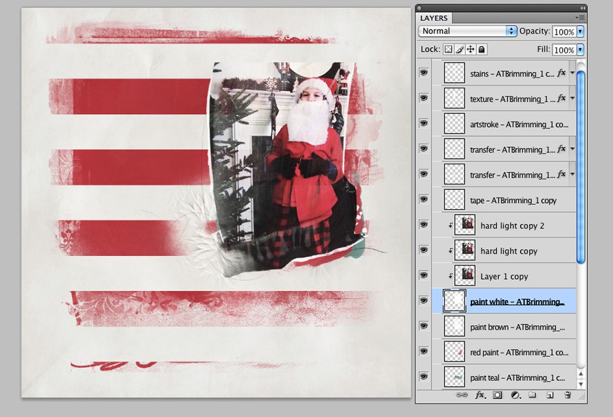
Task: Click the Opacity value field
Action: click(x=564, y=32)
